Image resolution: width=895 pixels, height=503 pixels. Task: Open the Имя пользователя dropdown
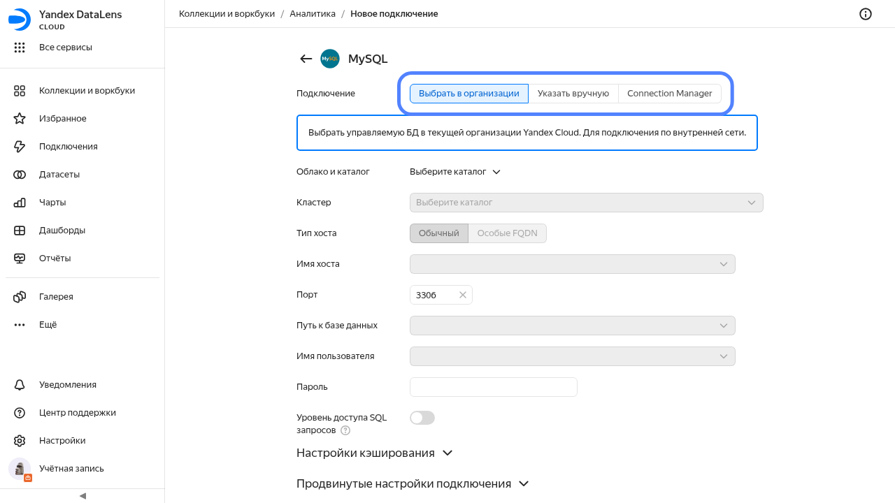573,356
